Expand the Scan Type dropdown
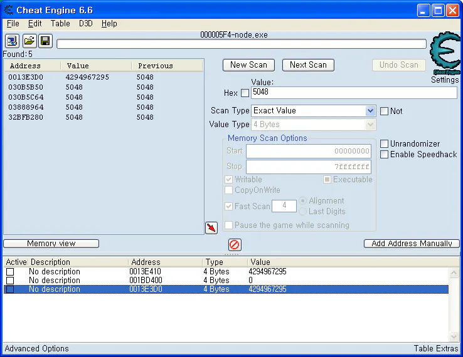The height and width of the screenshot is (357, 463). pos(370,111)
